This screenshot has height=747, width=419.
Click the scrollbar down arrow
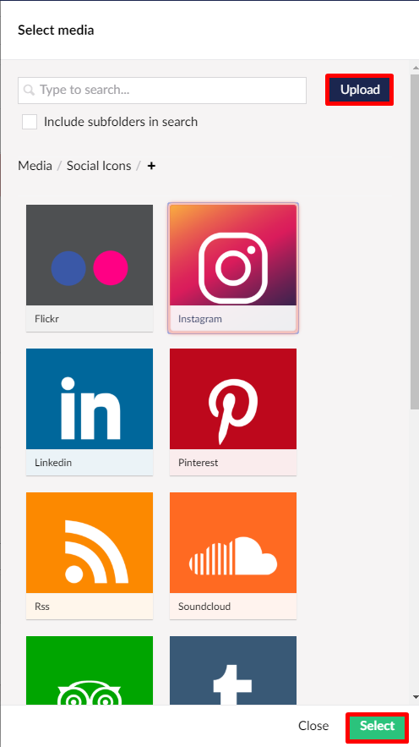(415, 697)
